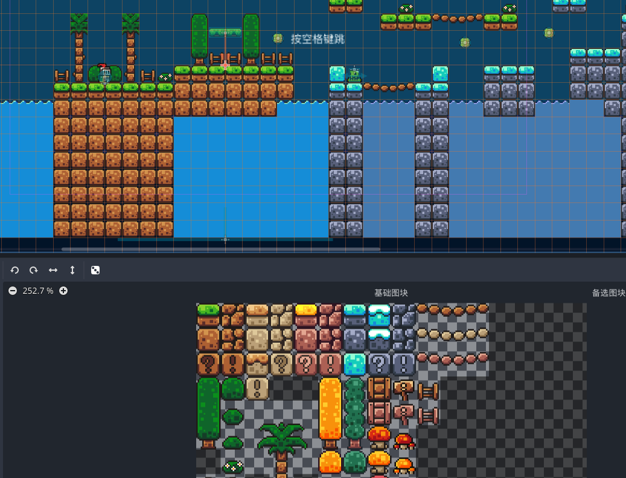The width and height of the screenshot is (626, 478).
Task: Rotate the selected tile left
Action: 14,270
